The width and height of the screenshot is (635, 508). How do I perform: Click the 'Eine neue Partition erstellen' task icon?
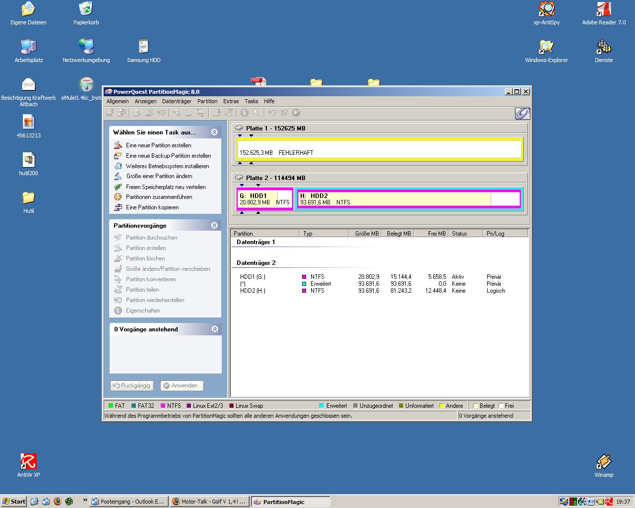point(118,145)
